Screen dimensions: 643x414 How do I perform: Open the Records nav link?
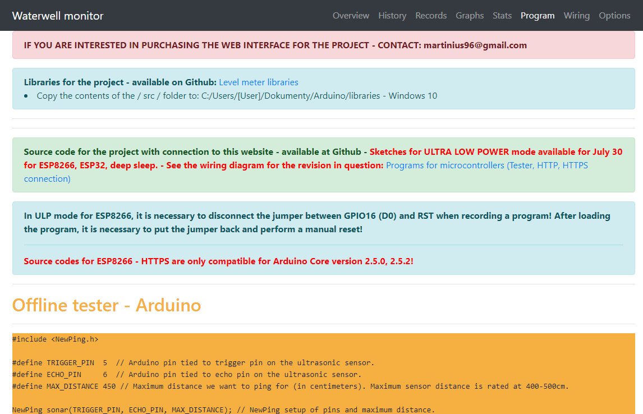click(431, 16)
